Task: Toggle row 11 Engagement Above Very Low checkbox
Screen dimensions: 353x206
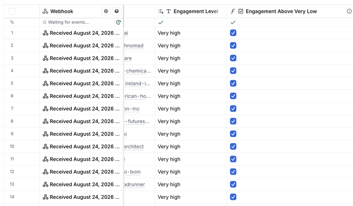Action: [233, 159]
